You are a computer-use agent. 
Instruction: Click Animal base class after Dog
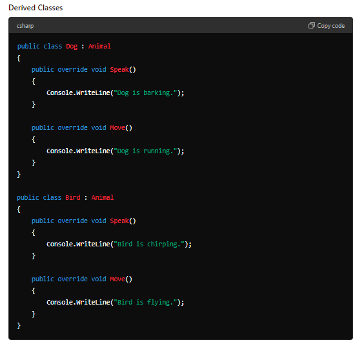click(x=99, y=47)
